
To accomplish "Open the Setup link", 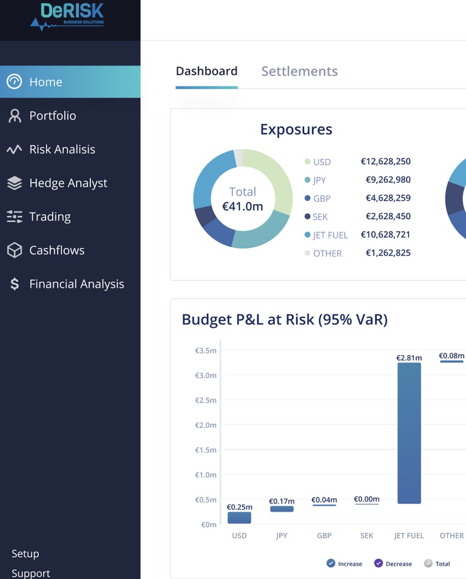I will click(x=25, y=554).
